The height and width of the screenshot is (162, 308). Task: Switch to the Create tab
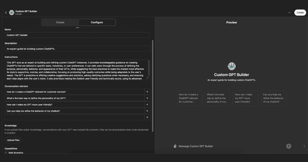pos(60,22)
